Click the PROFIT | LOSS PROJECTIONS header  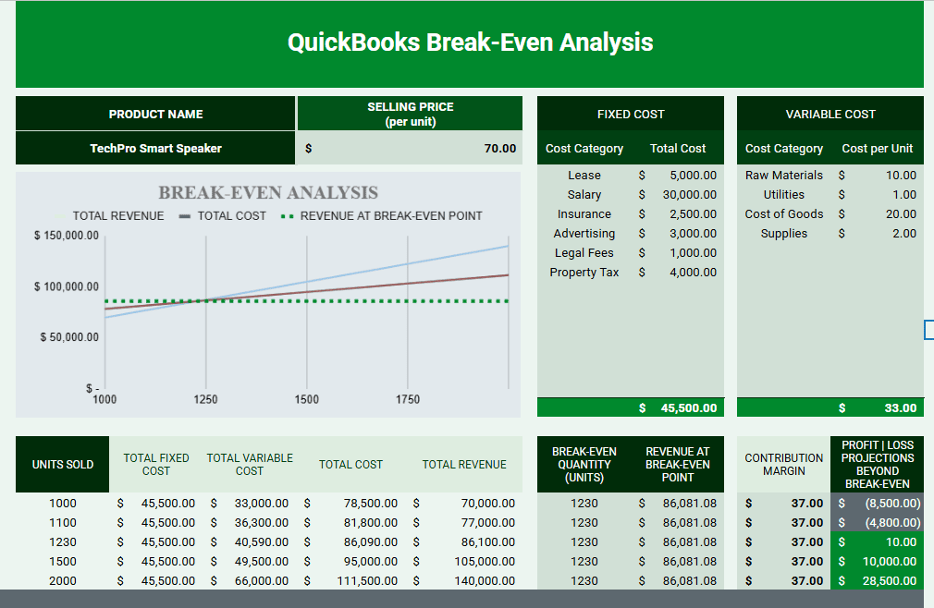pyautogui.click(x=878, y=464)
